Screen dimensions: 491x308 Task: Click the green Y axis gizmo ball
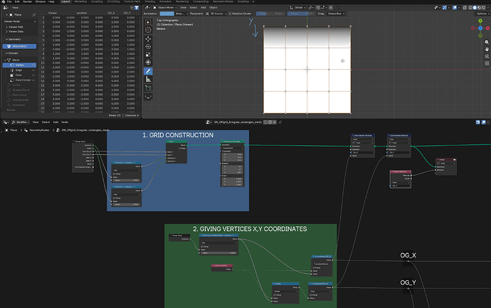[x=480, y=21]
